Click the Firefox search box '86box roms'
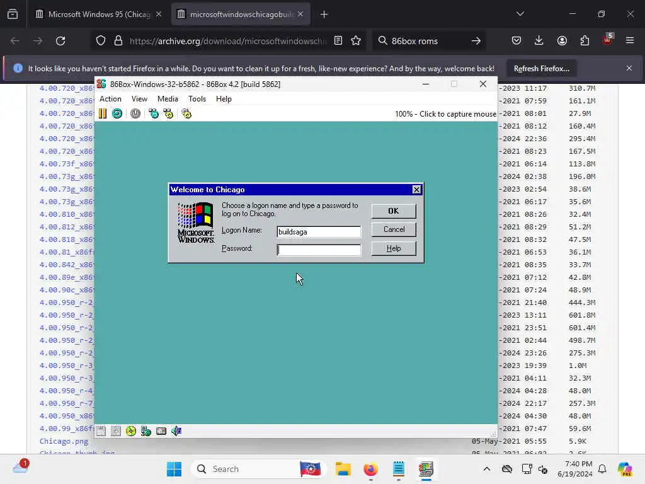The image size is (645, 484). pos(428,41)
